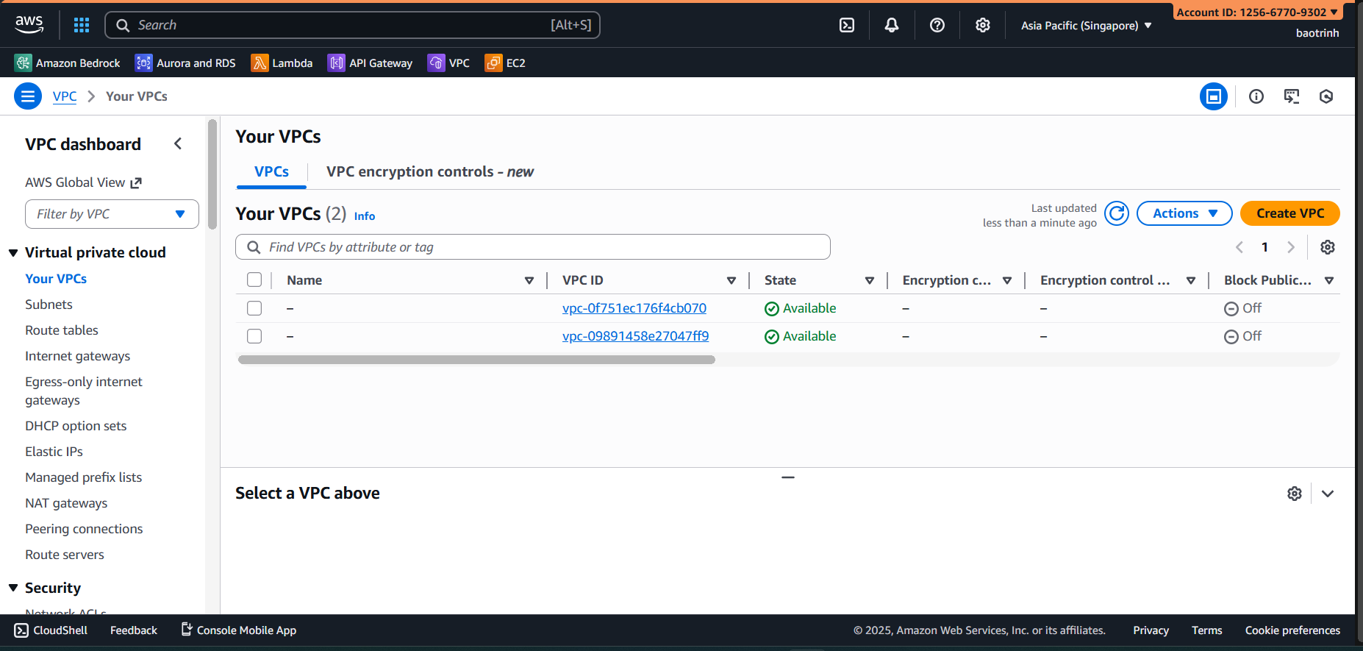The width and height of the screenshot is (1363, 651).
Task: Expand the Filter by VPC dropdown
Action: pyautogui.click(x=112, y=214)
